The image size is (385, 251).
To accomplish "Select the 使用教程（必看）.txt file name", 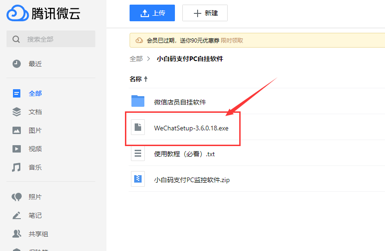I will point(184,154).
